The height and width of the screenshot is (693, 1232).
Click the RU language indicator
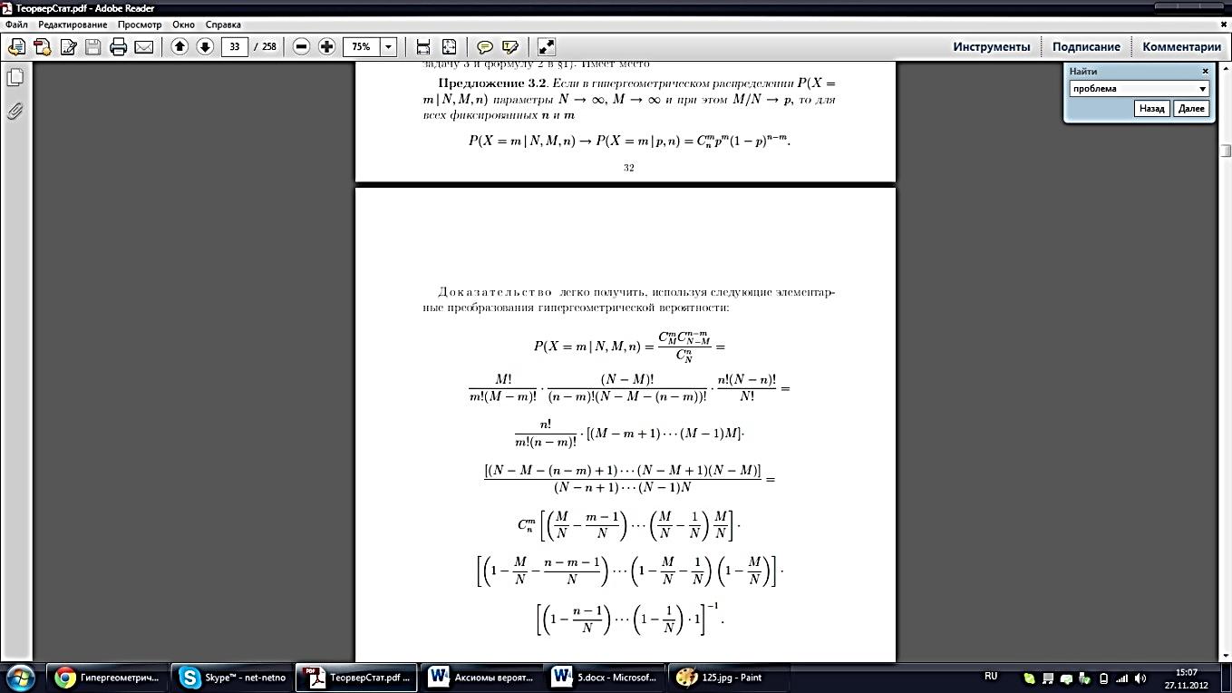[991, 677]
